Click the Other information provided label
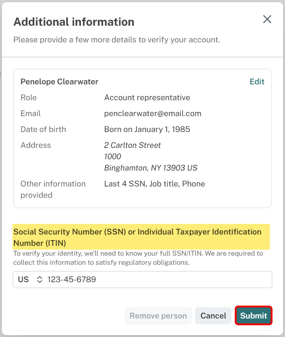Viewport: 285px width, 337px height. click(x=53, y=189)
